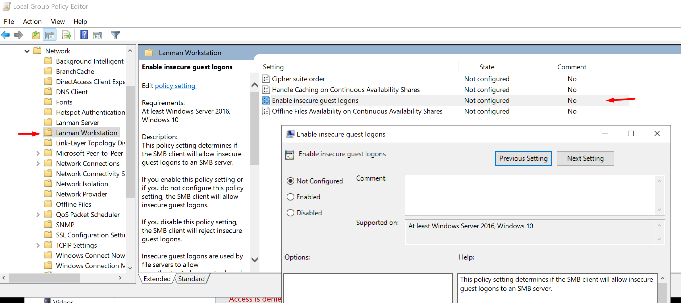The height and width of the screenshot is (303, 681).
Task: Click the DNS Client folder icon
Action: pyautogui.click(x=48, y=91)
